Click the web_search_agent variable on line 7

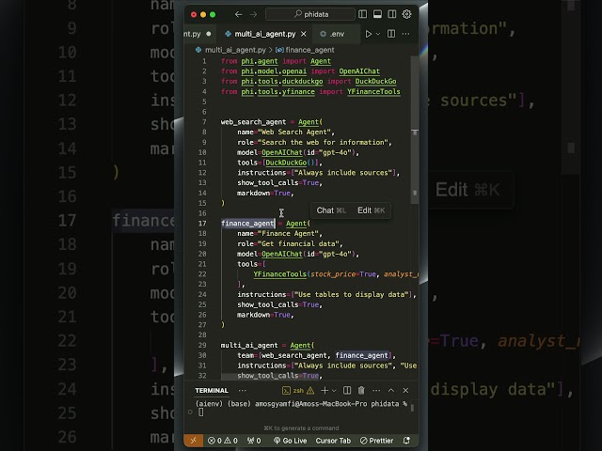(253, 122)
